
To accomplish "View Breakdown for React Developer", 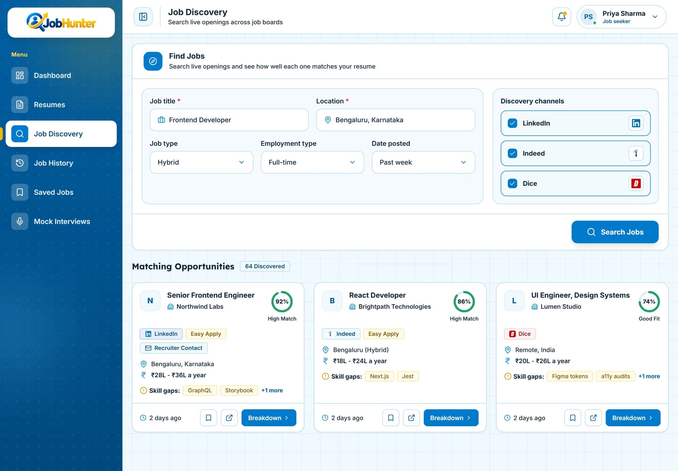I will pos(451,418).
